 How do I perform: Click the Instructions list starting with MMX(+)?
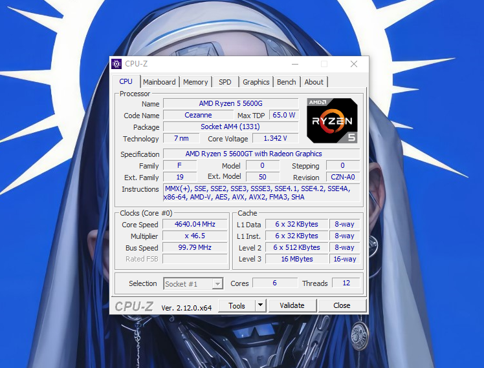pyautogui.click(x=261, y=193)
